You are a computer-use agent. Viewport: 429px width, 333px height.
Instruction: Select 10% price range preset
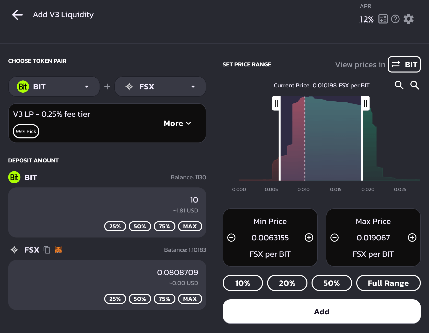(243, 283)
